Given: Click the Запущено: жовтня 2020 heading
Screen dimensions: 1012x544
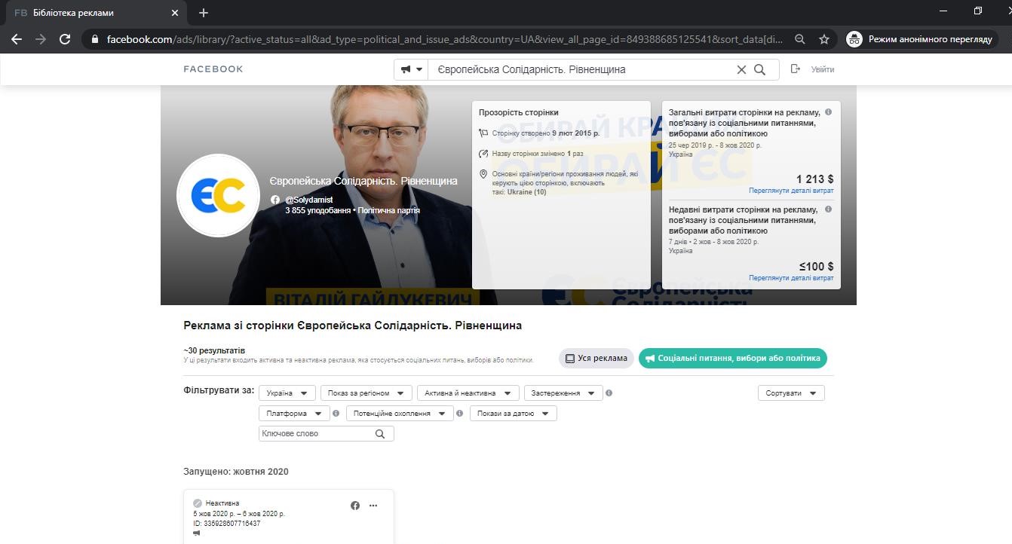Looking at the screenshot, I should (x=236, y=472).
